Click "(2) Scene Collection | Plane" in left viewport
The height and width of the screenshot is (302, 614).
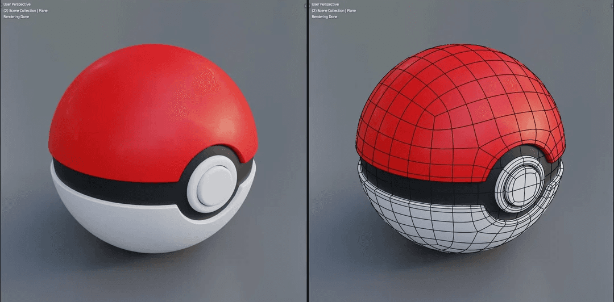point(26,11)
